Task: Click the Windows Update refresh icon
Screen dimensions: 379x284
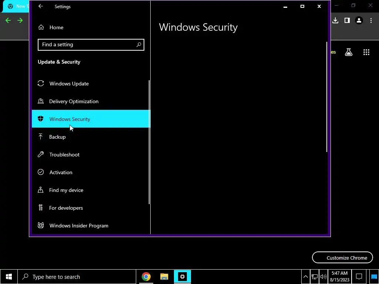Action: 41,83
